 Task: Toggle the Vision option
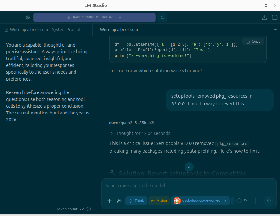tap(159, 201)
